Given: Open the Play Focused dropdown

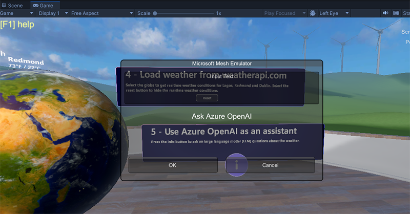Looking at the screenshot, I should click(x=284, y=13).
